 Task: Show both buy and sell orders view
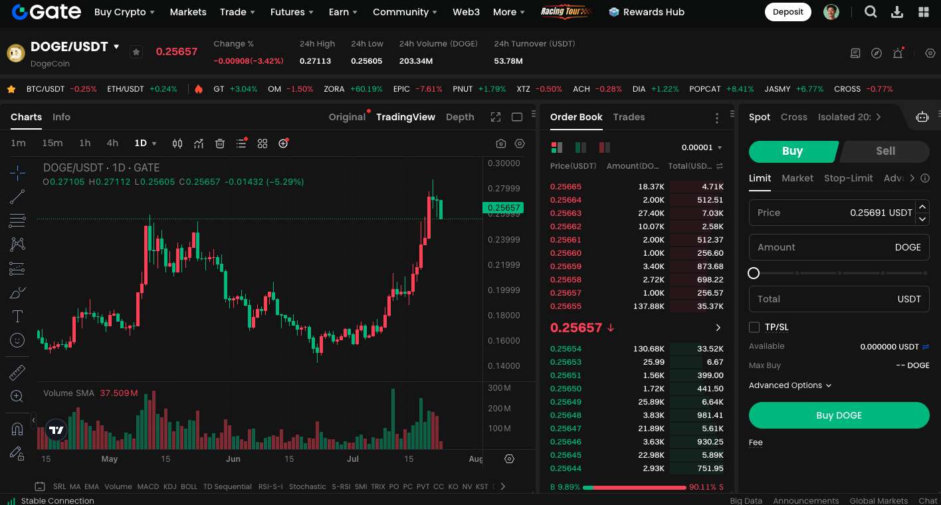[557, 148]
